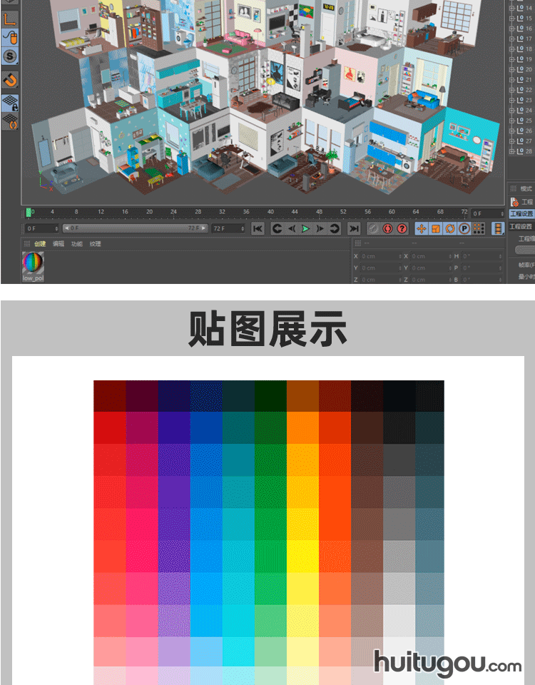The height and width of the screenshot is (685, 535).
Task: Jump to next keyframe
Action: point(335,228)
